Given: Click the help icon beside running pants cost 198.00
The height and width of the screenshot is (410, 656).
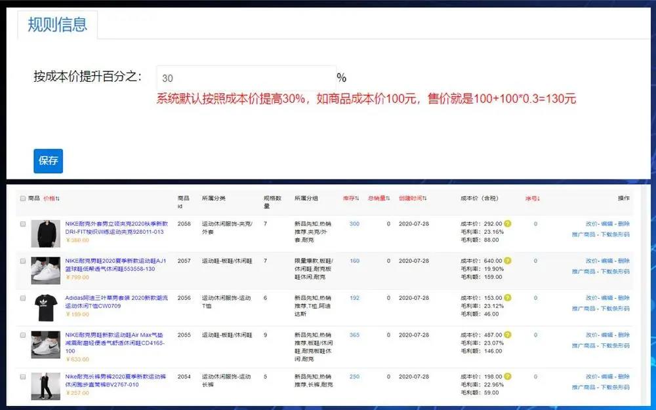Looking at the screenshot, I should coord(507,375).
